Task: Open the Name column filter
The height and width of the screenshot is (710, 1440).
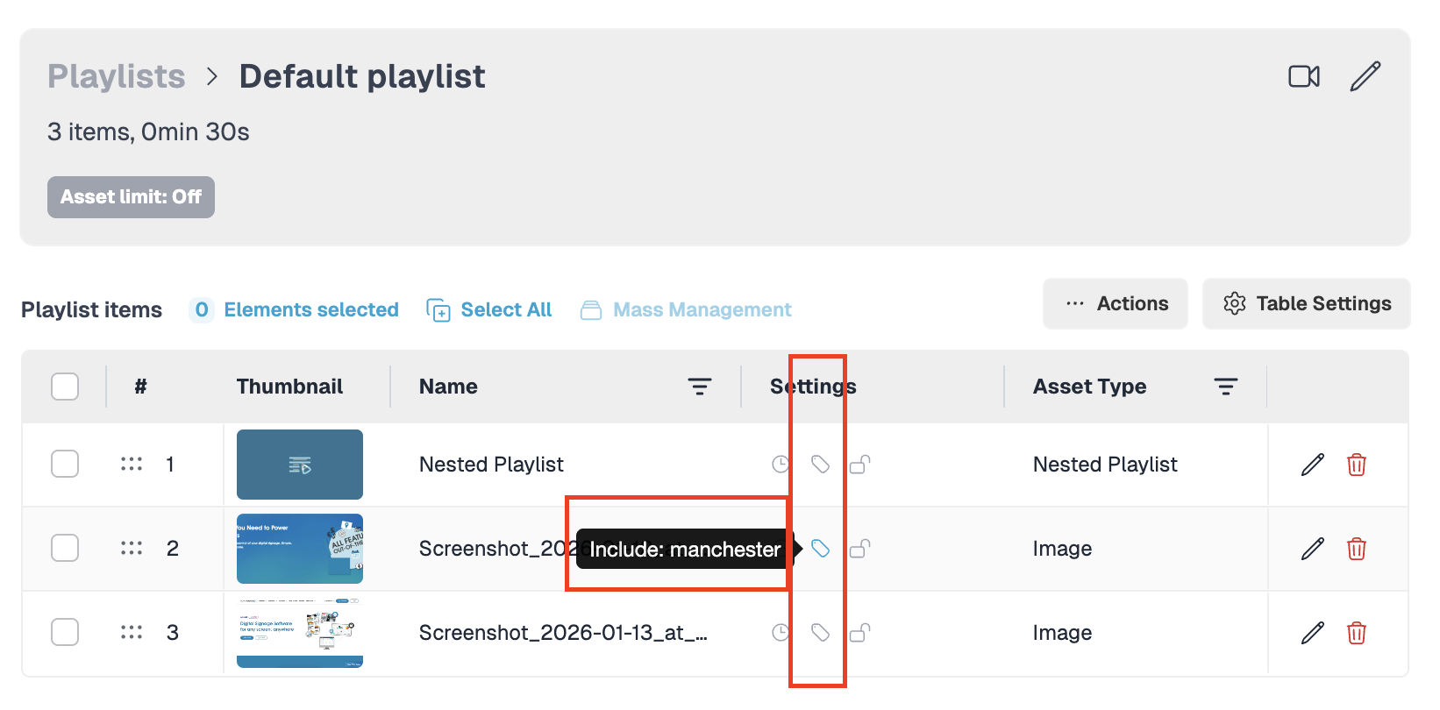Action: 699,387
